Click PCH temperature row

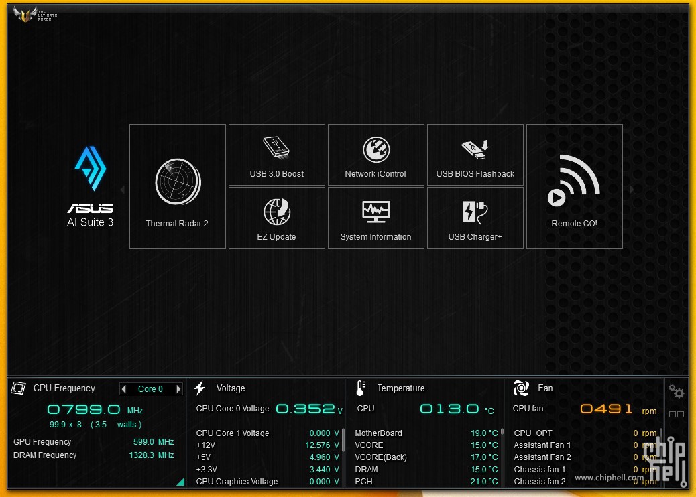coord(426,481)
